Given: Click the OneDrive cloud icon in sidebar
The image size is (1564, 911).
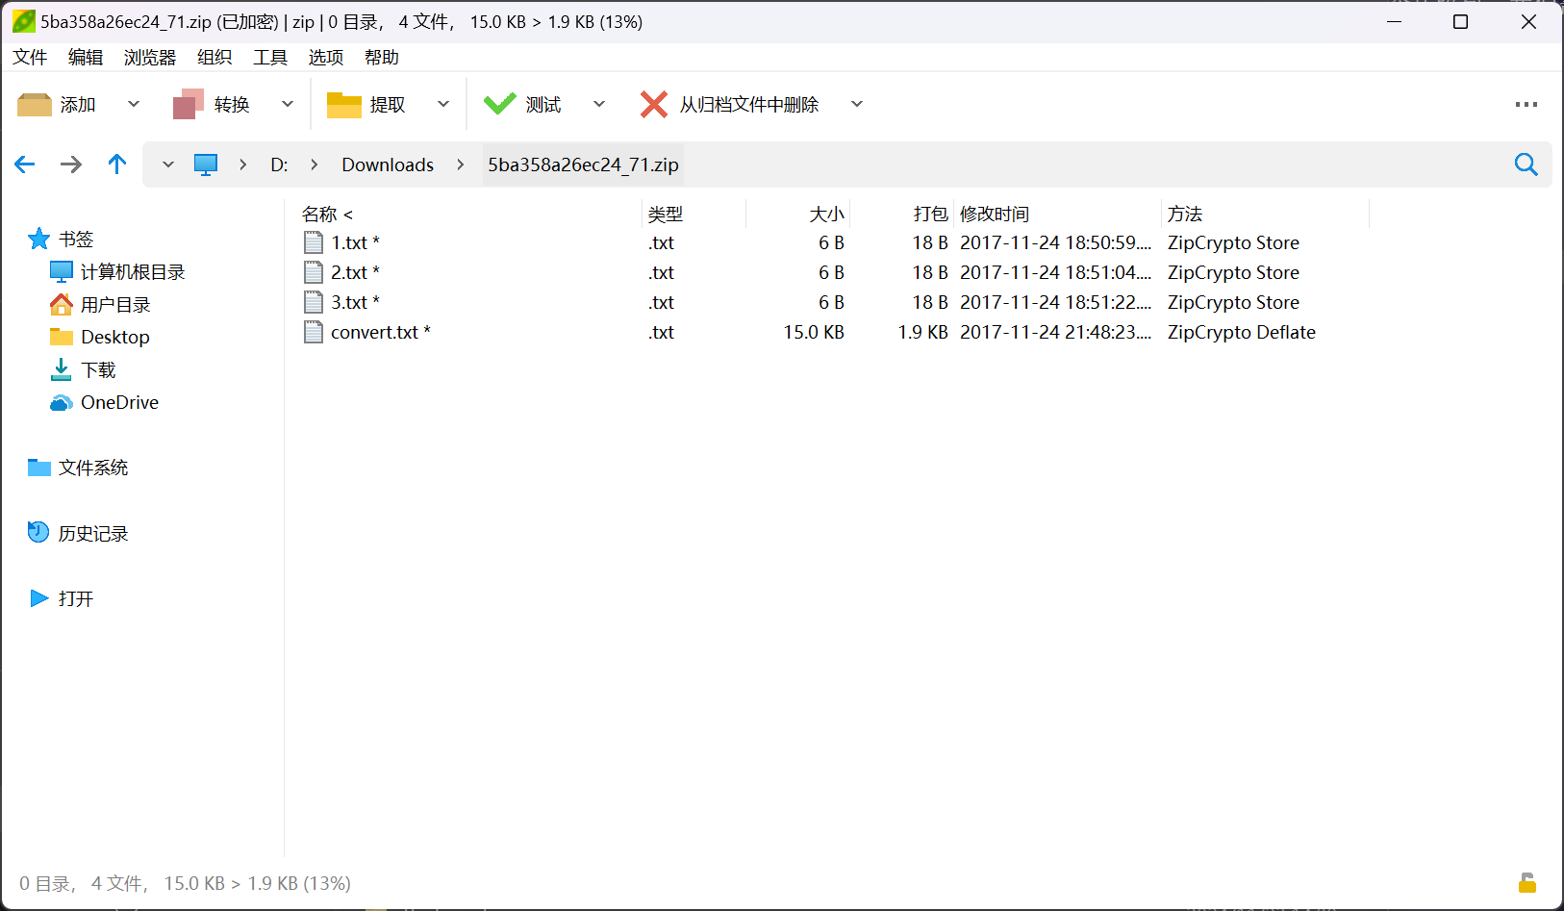Looking at the screenshot, I should 62,402.
